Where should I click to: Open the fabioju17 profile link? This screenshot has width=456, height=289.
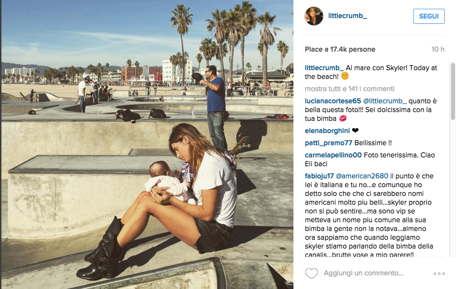(x=319, y=176)
